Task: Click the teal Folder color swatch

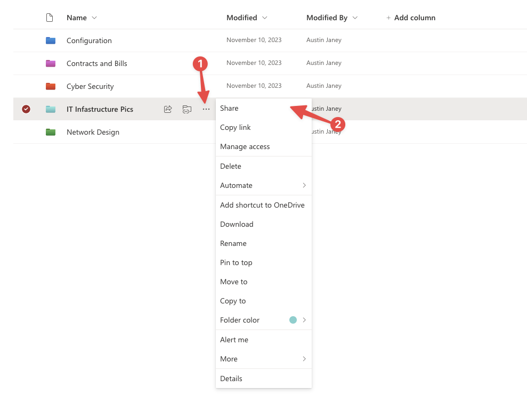Action: coord(293,320)
